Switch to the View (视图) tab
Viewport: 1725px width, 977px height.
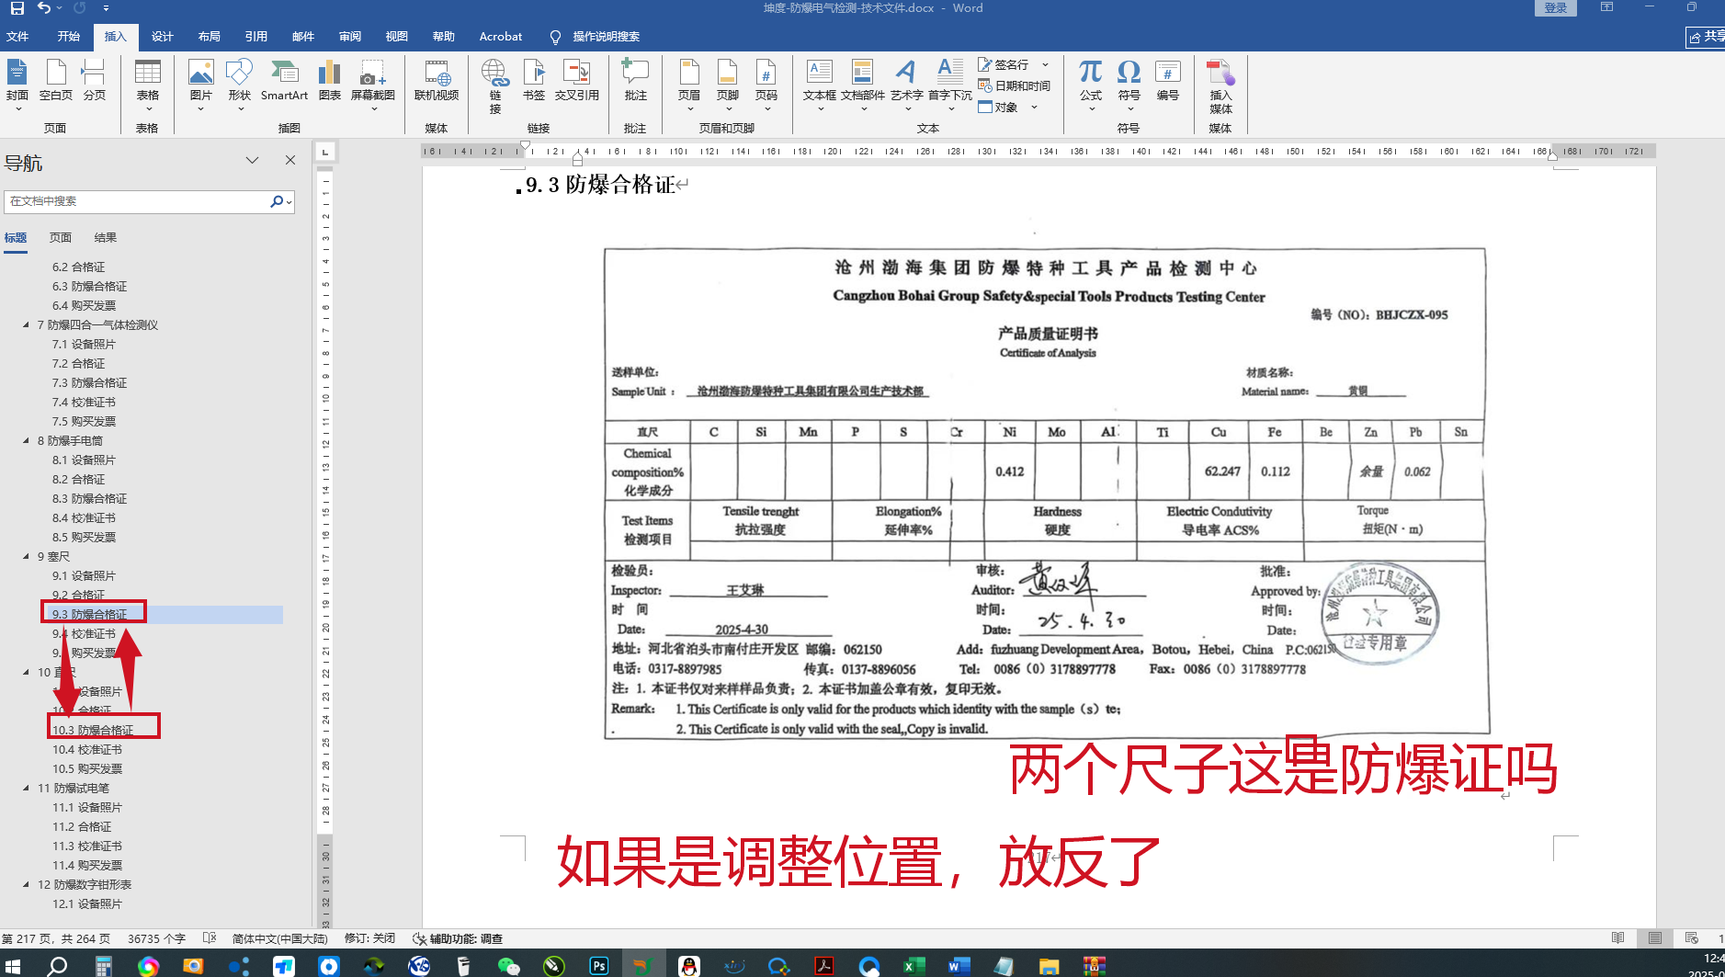(397, 37)
